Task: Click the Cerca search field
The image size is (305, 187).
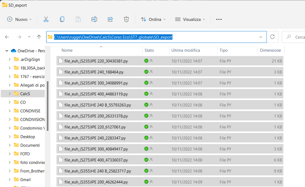Action: point(293,37)
